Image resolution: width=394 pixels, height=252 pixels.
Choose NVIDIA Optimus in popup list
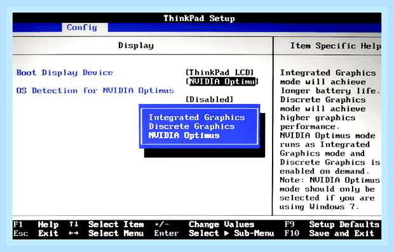[184, 135]
